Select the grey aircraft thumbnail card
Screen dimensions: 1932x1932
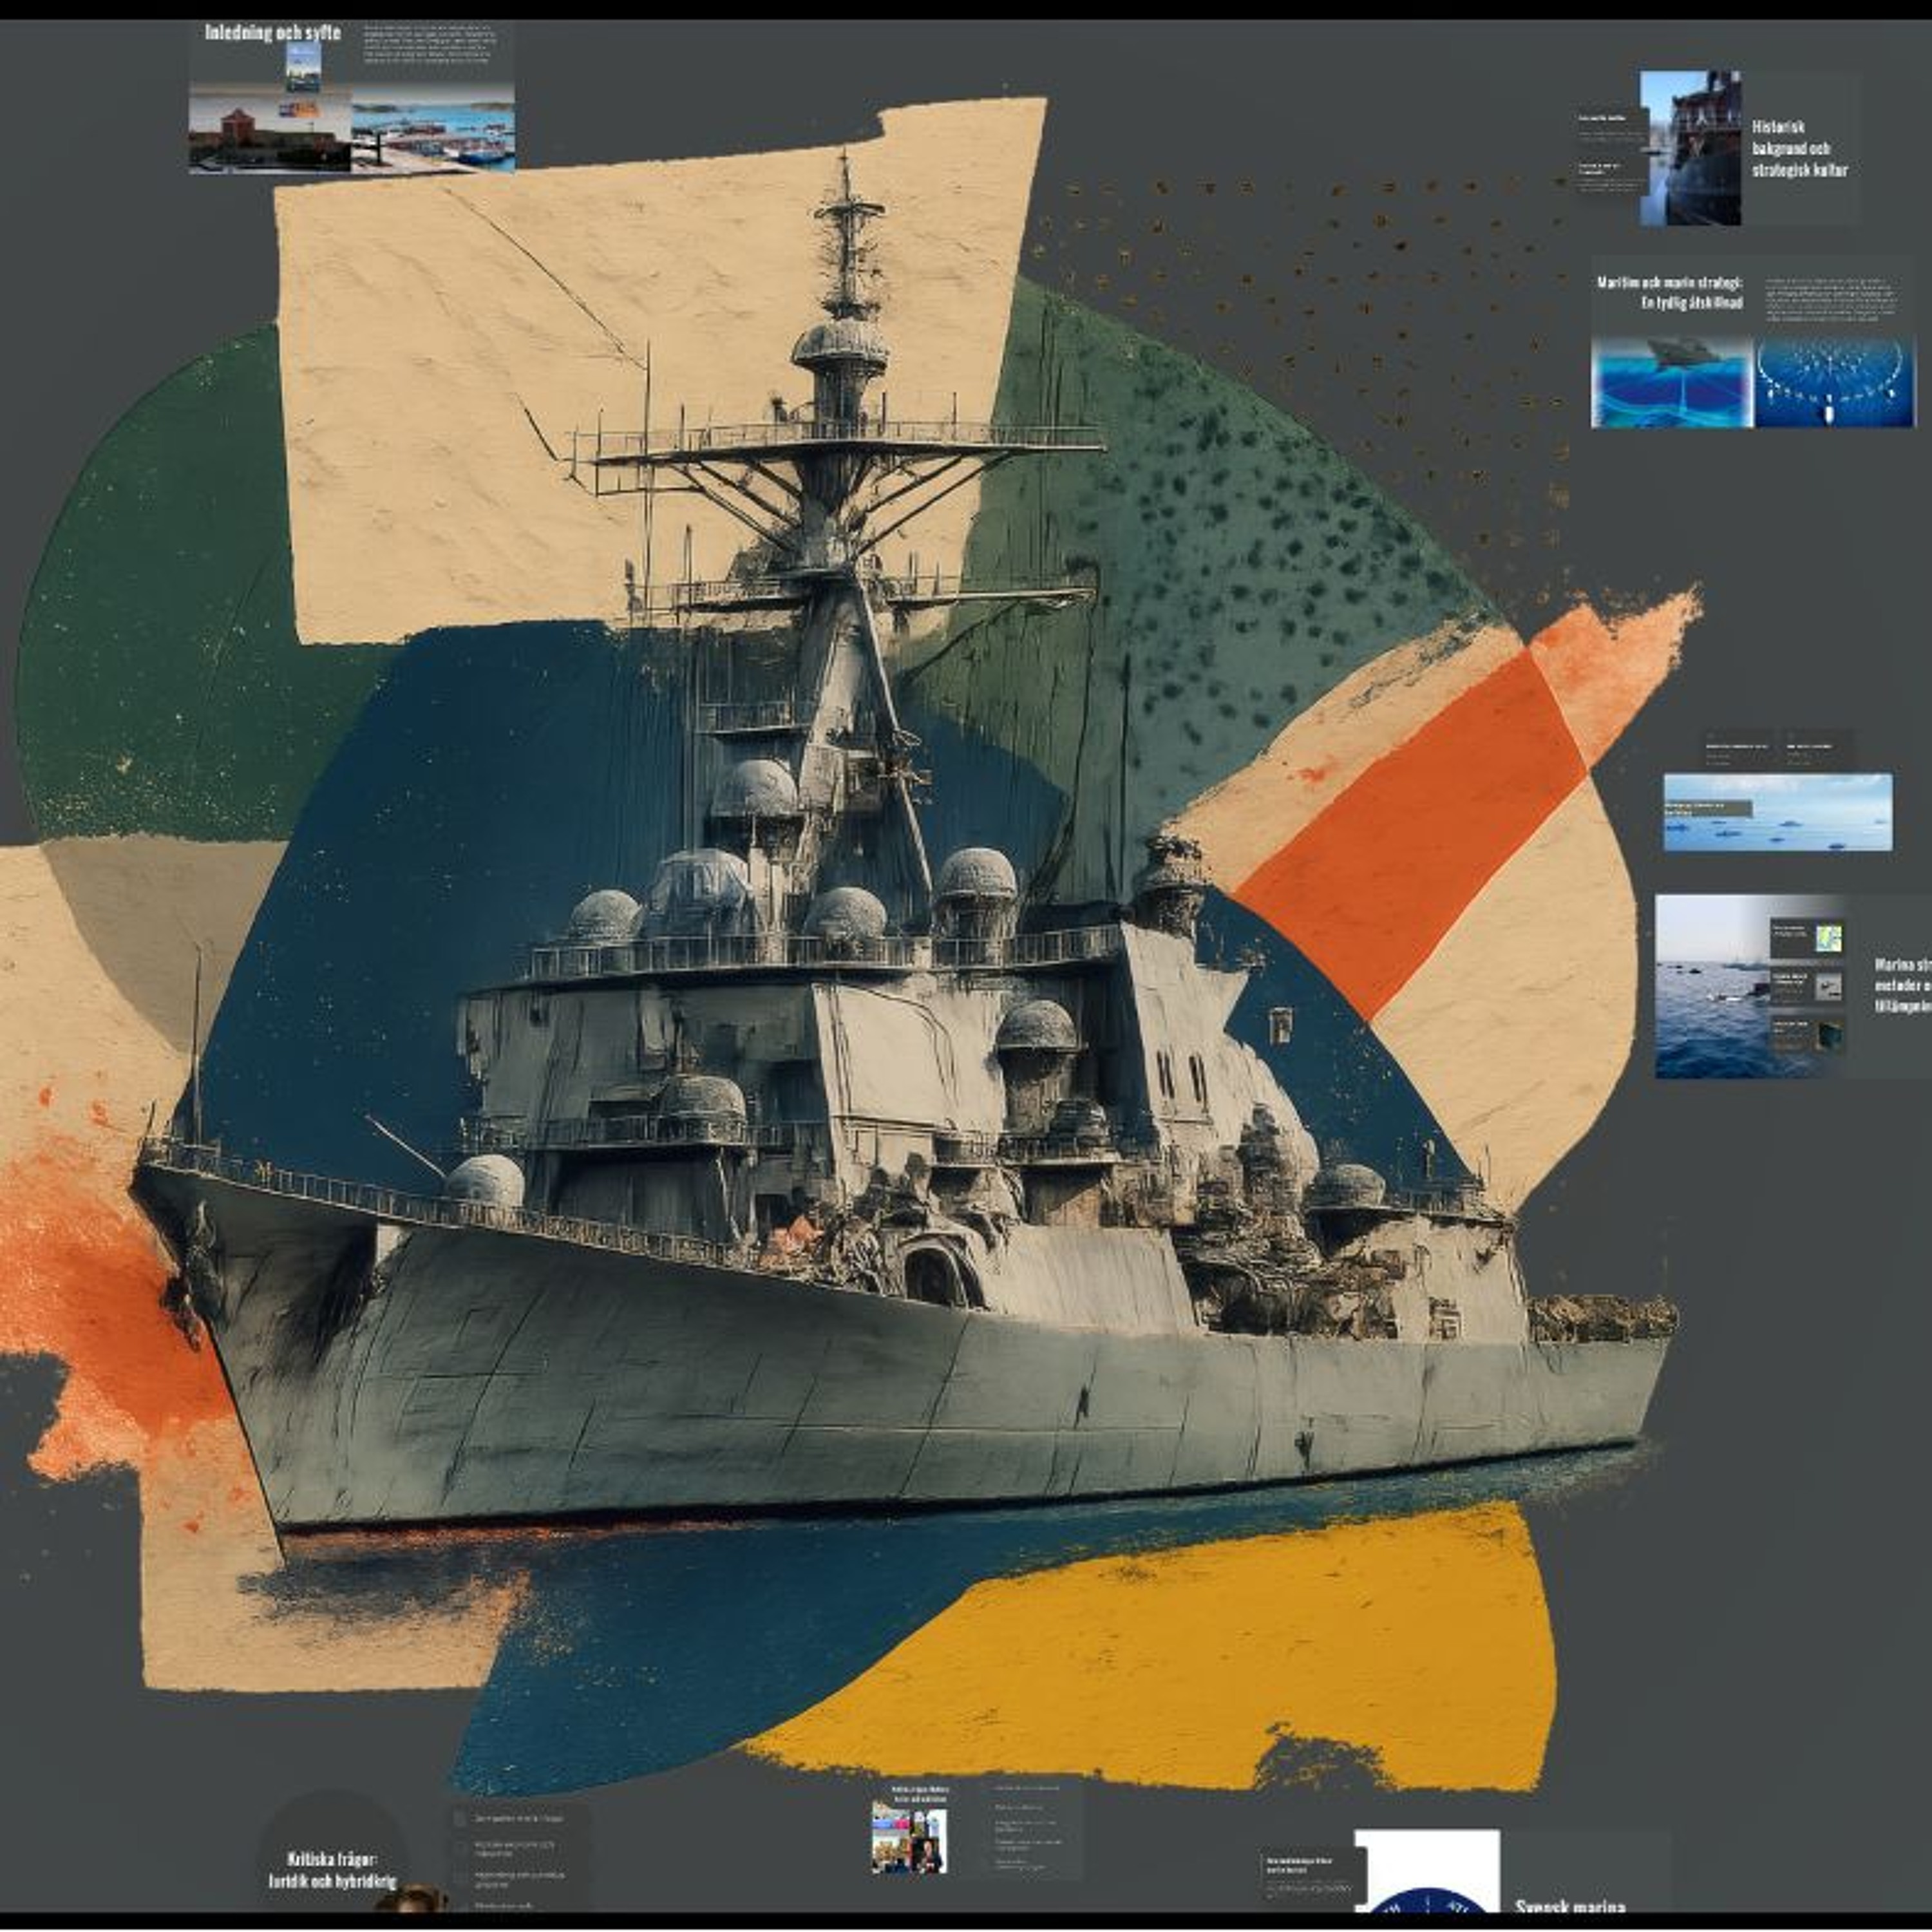click(1828, 987)
